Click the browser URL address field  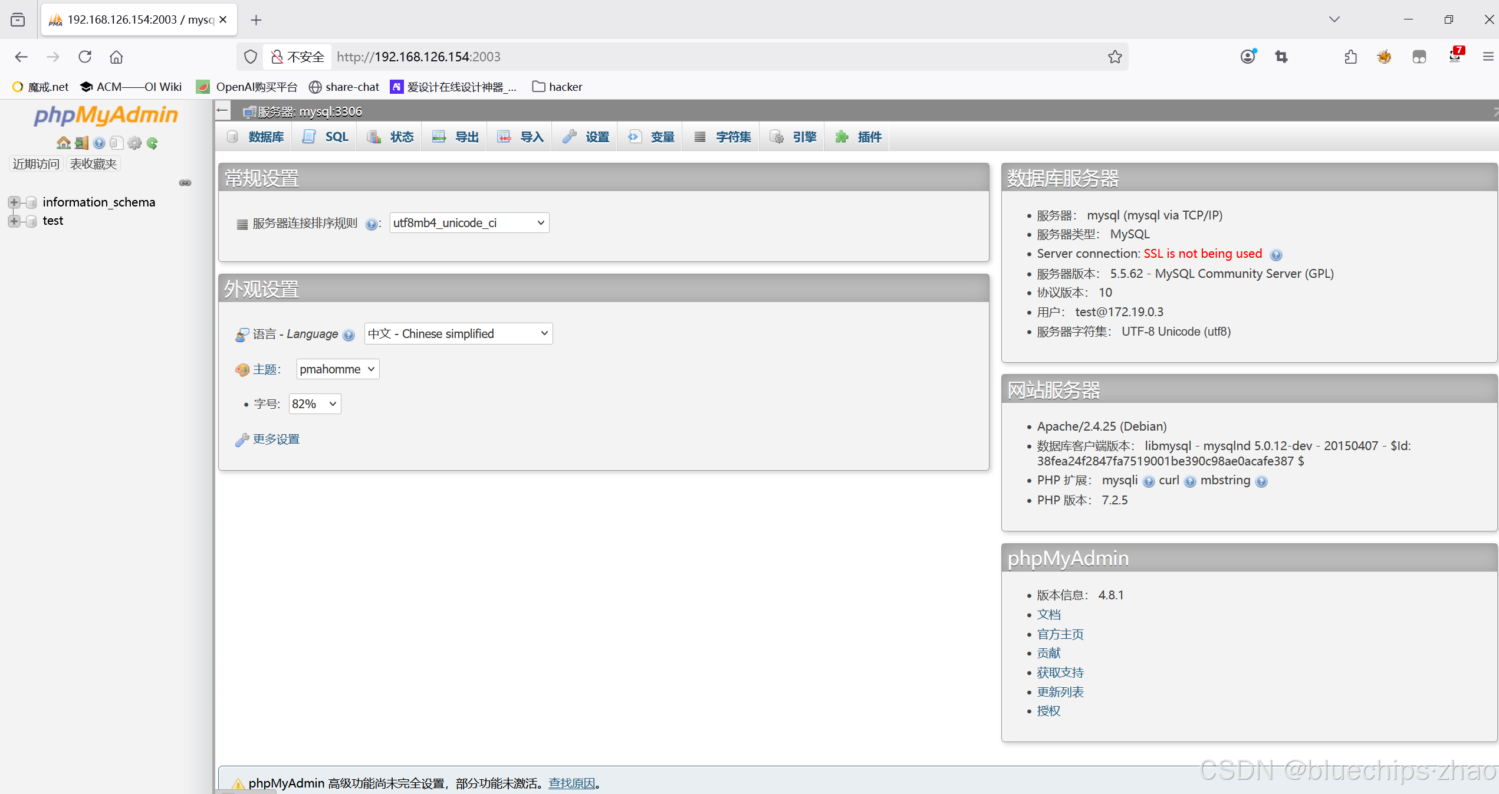[708, 57]
